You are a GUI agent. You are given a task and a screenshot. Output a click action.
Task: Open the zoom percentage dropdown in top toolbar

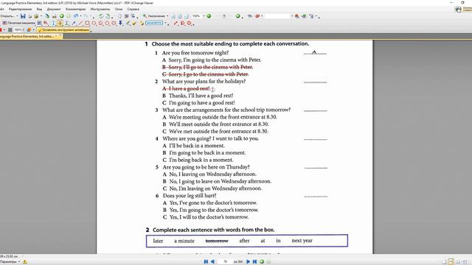coord(204,16)
